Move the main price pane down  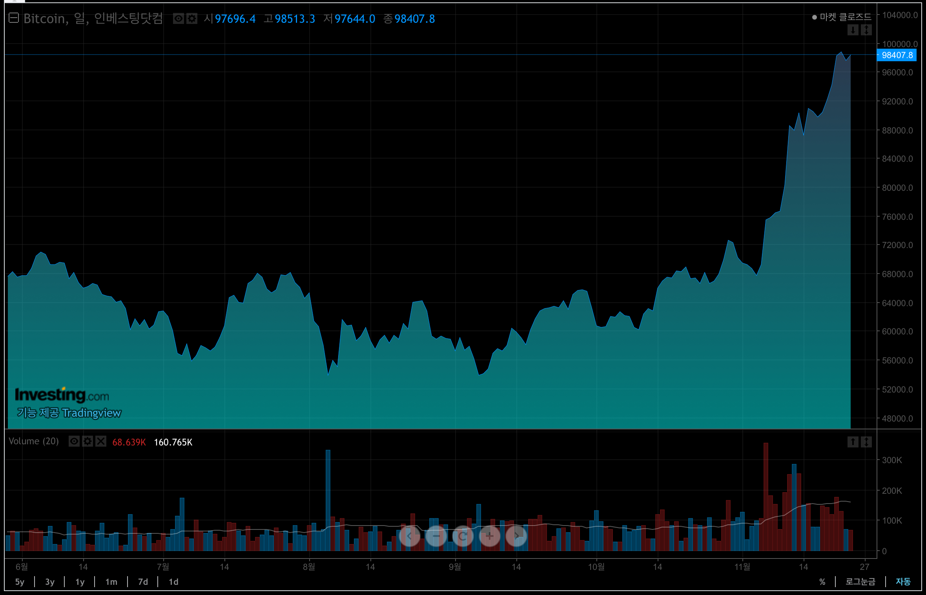(x=853, y=30)
